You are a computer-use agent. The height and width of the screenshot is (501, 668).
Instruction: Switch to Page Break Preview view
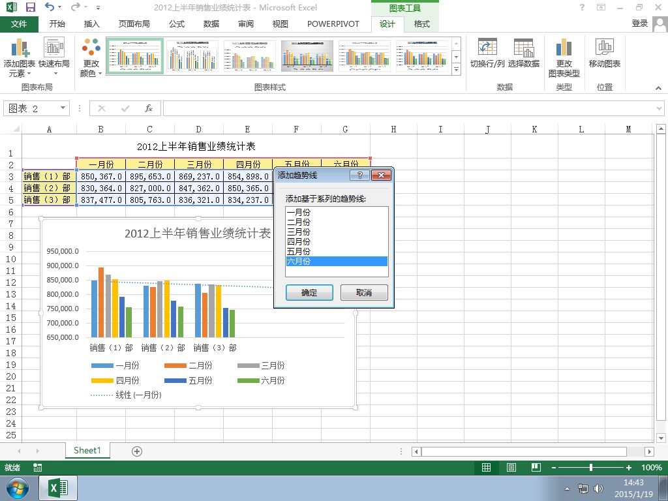[x=536, y=467]
